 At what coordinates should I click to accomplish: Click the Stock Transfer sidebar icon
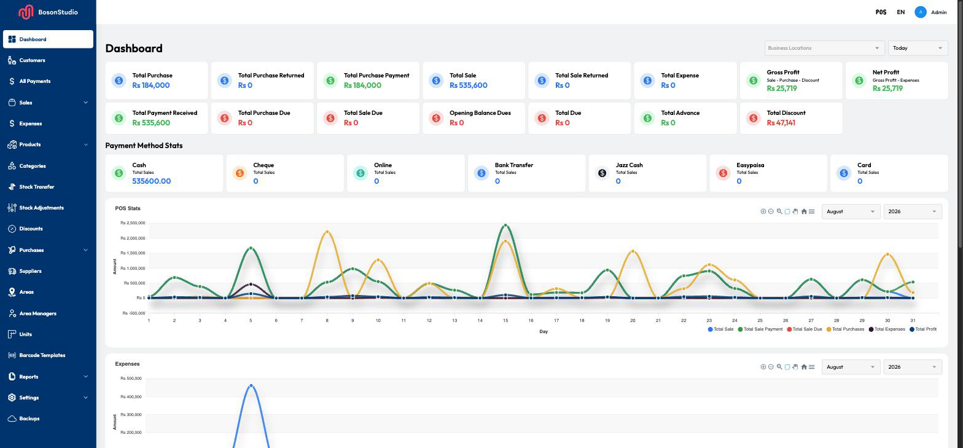click(x=12, y=187)
